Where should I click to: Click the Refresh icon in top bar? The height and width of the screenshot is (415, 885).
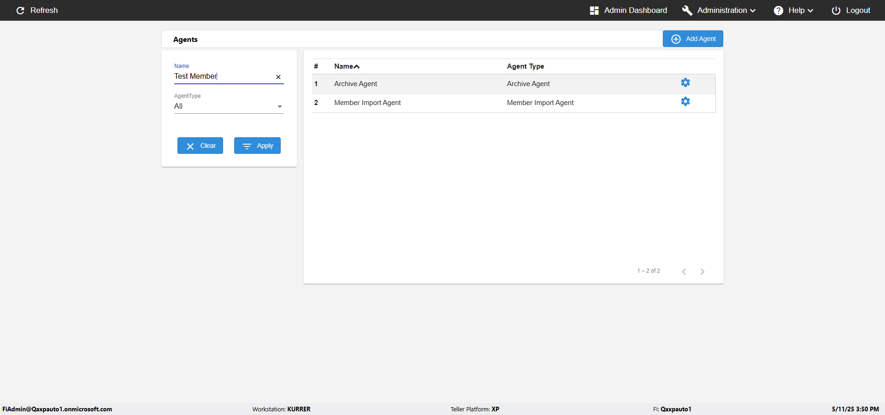[20, 10]
